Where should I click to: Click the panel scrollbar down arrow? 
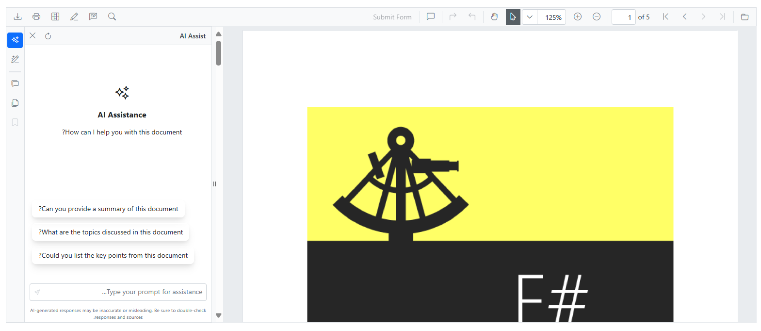(218, 315)
